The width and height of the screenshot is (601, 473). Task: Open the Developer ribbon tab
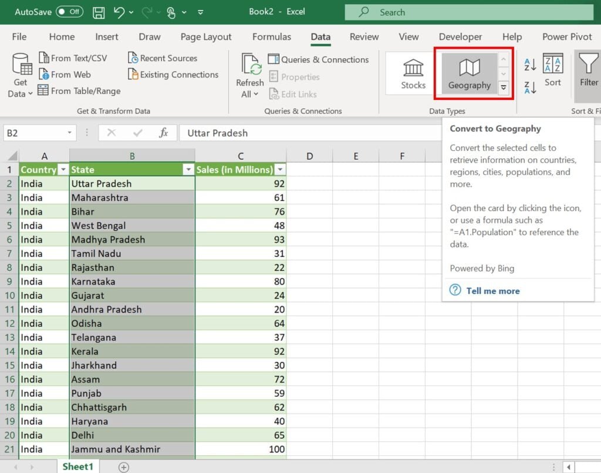(460, 36)
